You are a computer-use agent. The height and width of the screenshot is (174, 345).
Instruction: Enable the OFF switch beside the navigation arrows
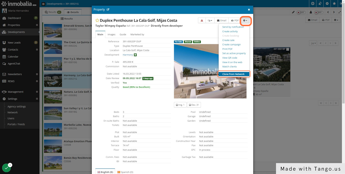(319, 12)
